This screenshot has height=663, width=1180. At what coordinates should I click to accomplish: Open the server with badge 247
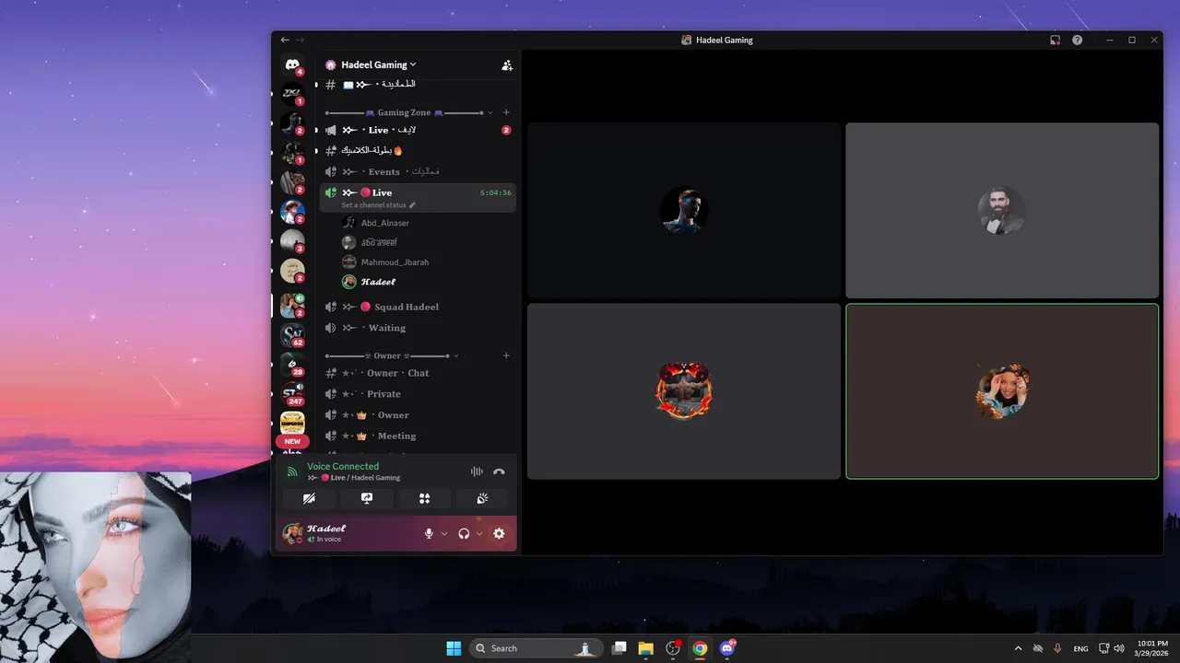tap(292, 393)
